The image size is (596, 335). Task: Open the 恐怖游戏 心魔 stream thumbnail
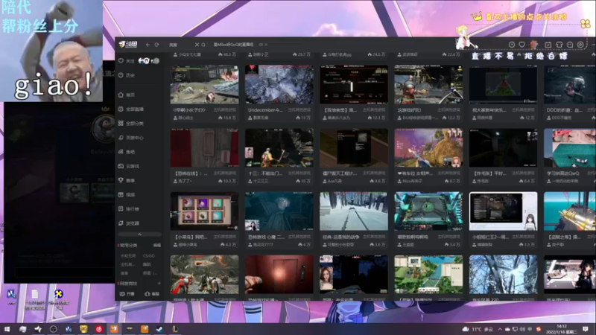279,211
